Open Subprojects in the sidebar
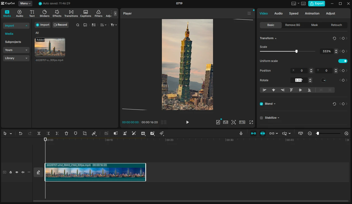This screenshot has height=204, width=352. coord(13,42)
